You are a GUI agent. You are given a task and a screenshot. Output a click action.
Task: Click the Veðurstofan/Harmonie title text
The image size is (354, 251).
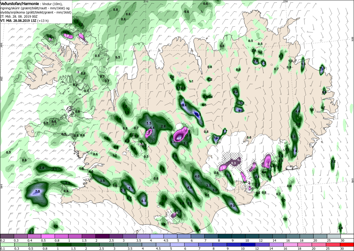19,4
